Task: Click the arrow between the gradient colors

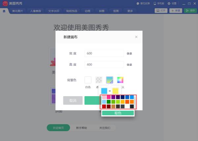Action: click(110, 91)
